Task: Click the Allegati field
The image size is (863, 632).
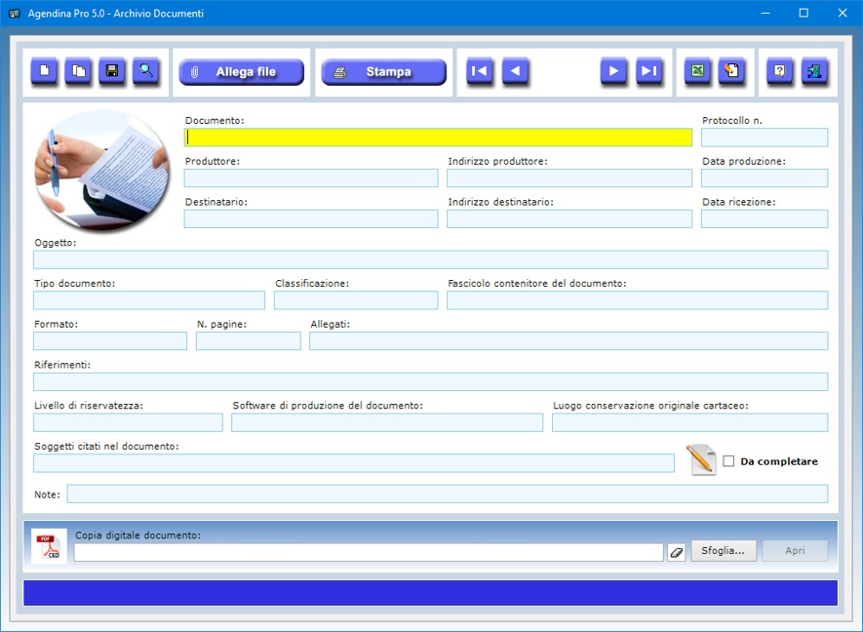Action: [569, 340]
